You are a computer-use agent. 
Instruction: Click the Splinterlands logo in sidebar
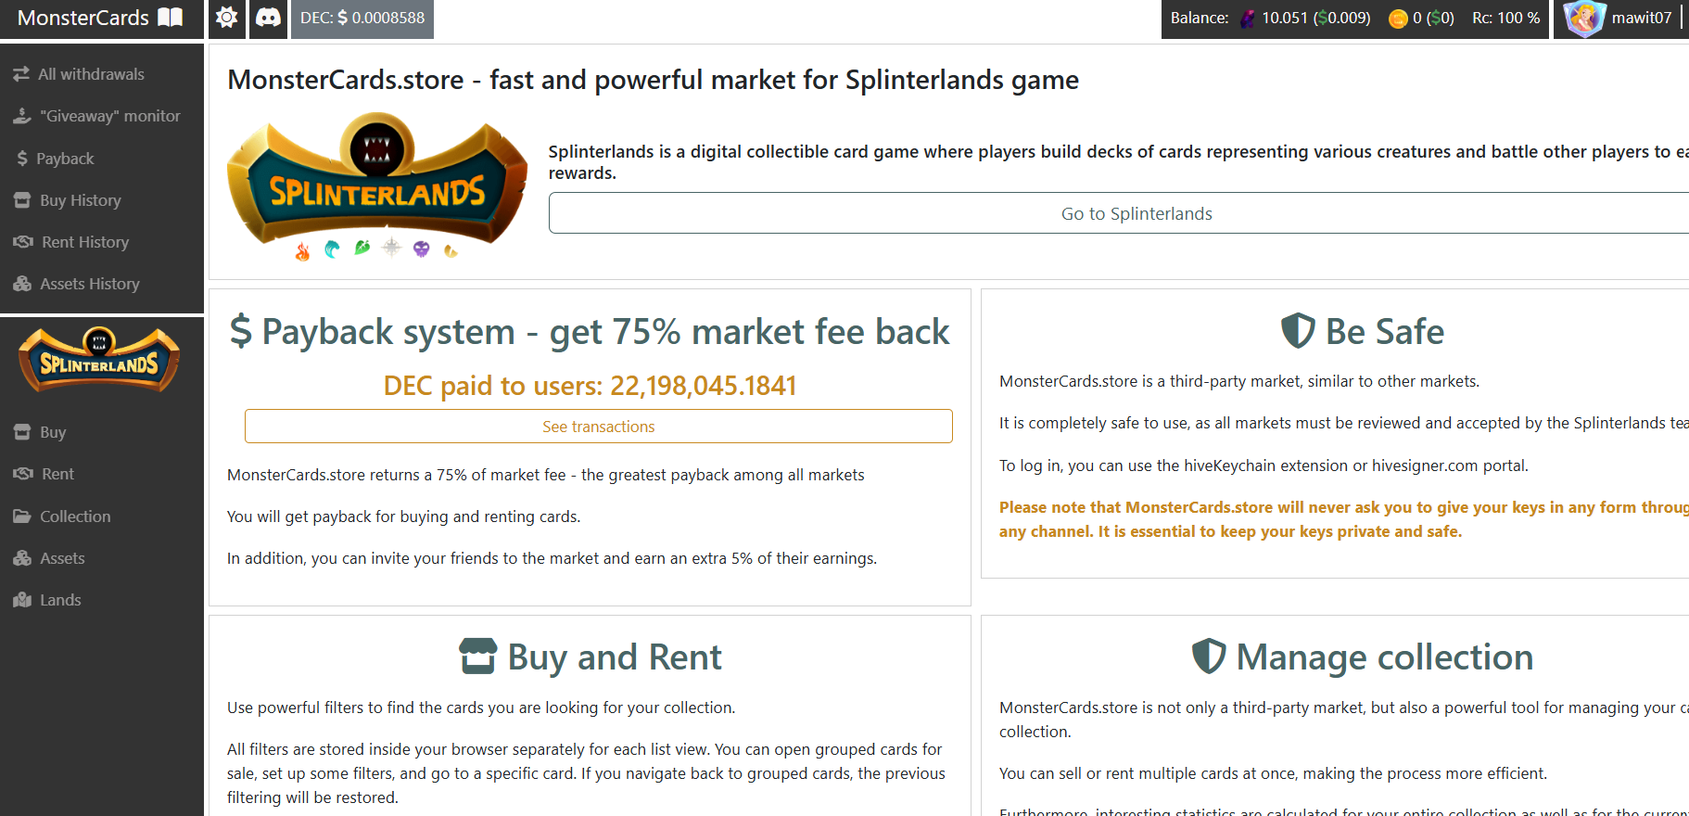coord(99,360)
